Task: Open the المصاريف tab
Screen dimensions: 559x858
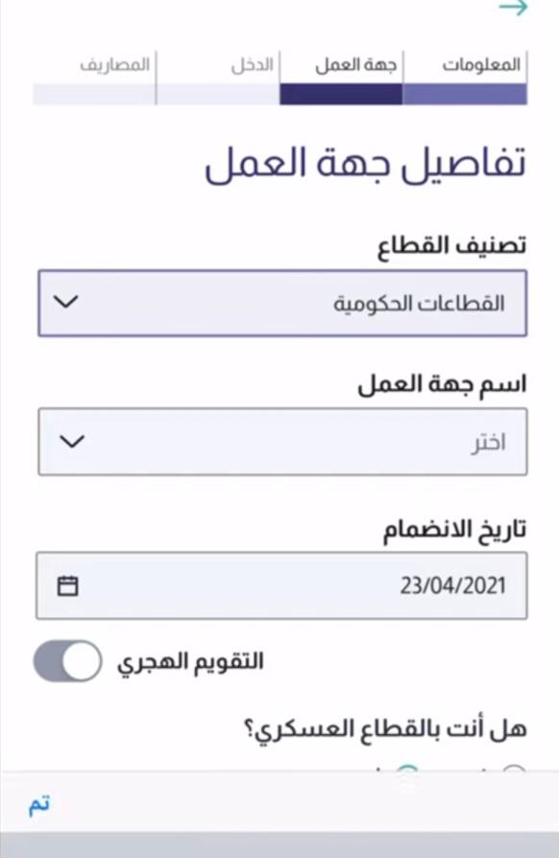Action: tap(115, 65)
